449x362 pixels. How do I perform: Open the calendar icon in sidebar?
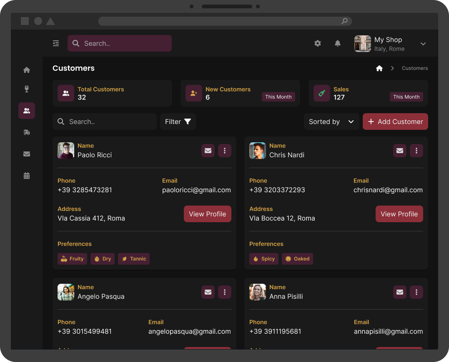(27, 176)
